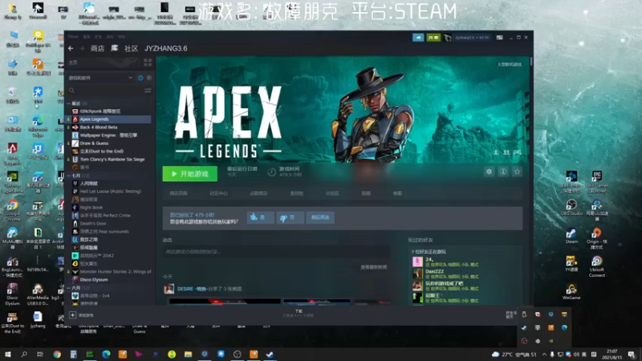Open the downloads status at bottom bar

299,314
